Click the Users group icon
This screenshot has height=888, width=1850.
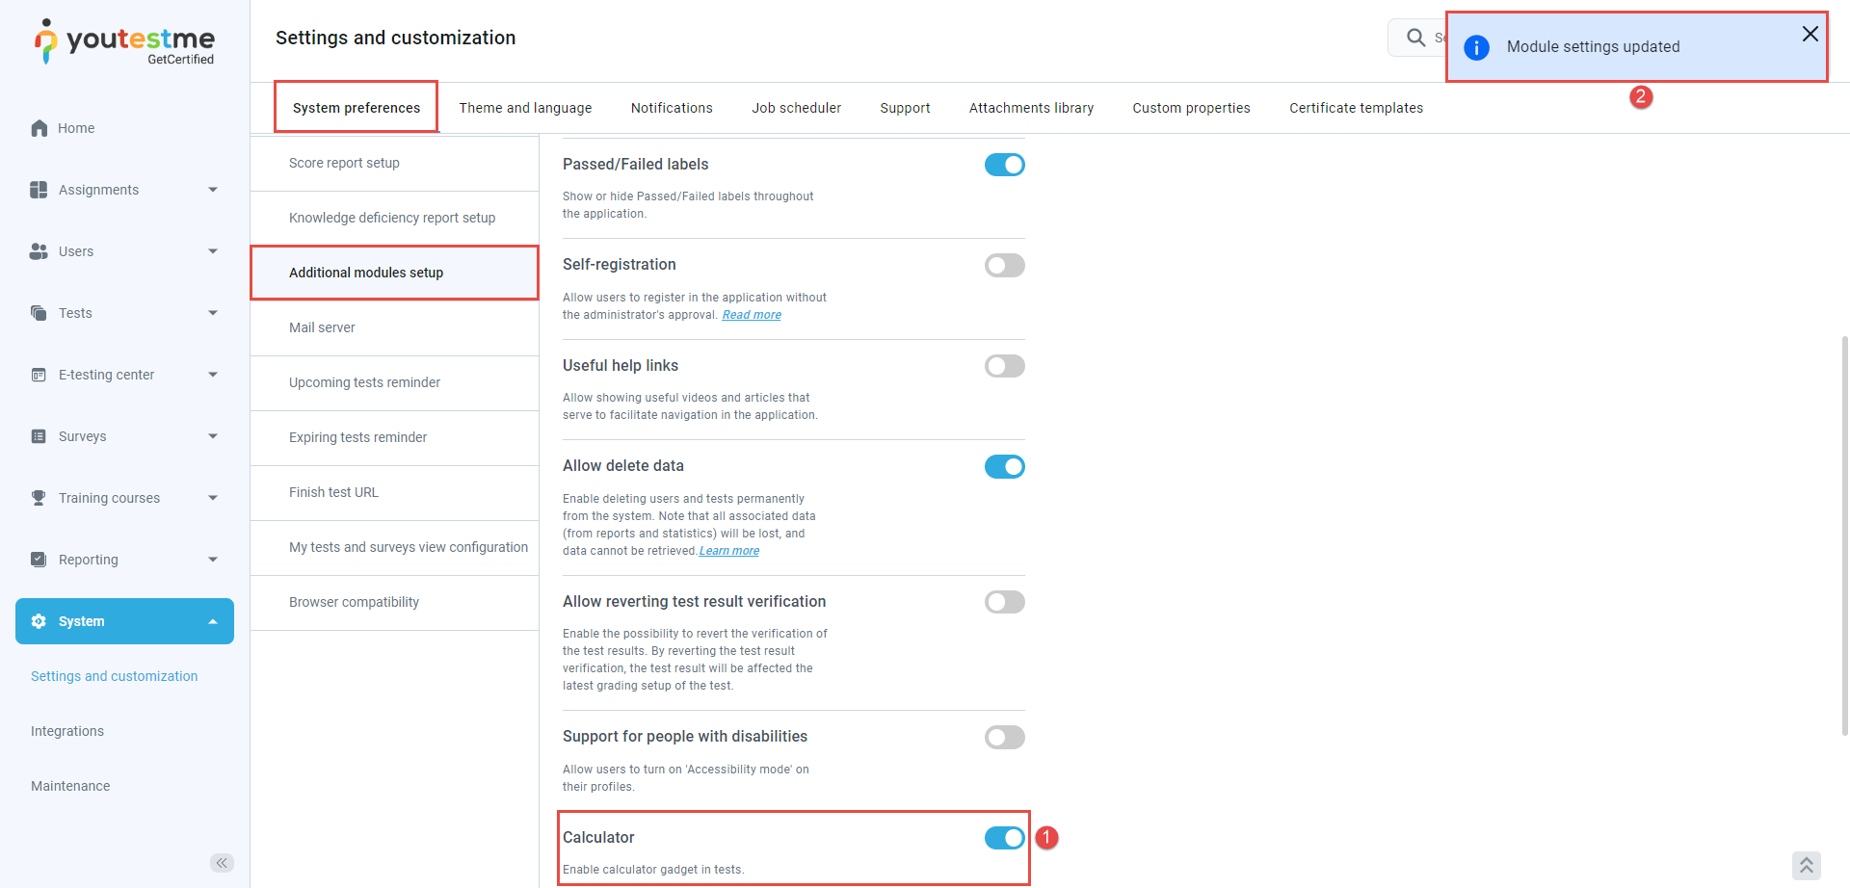pos(39,251)
